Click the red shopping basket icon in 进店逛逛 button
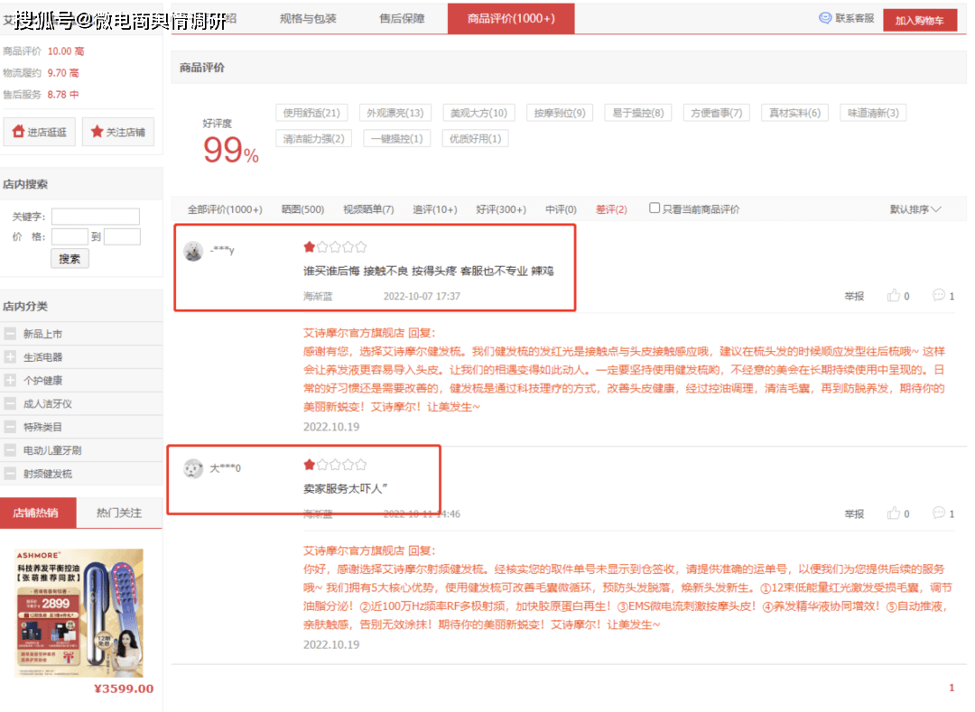Viewport: 975px width, 712px height. [x=18, y=132]
